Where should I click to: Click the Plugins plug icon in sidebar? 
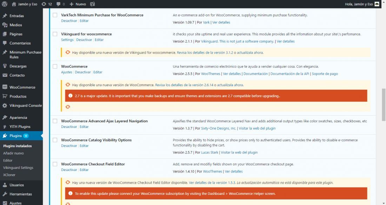[5, 136]
